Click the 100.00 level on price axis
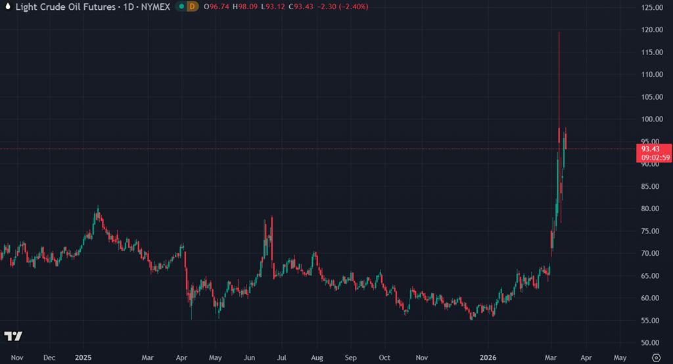 651,119
